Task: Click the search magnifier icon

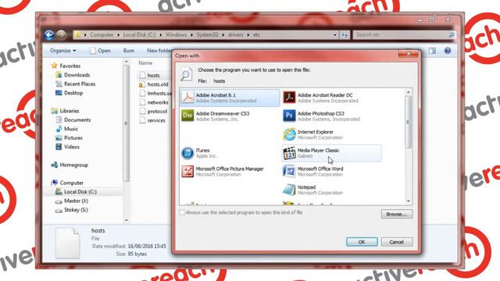Action: (452, 34)
